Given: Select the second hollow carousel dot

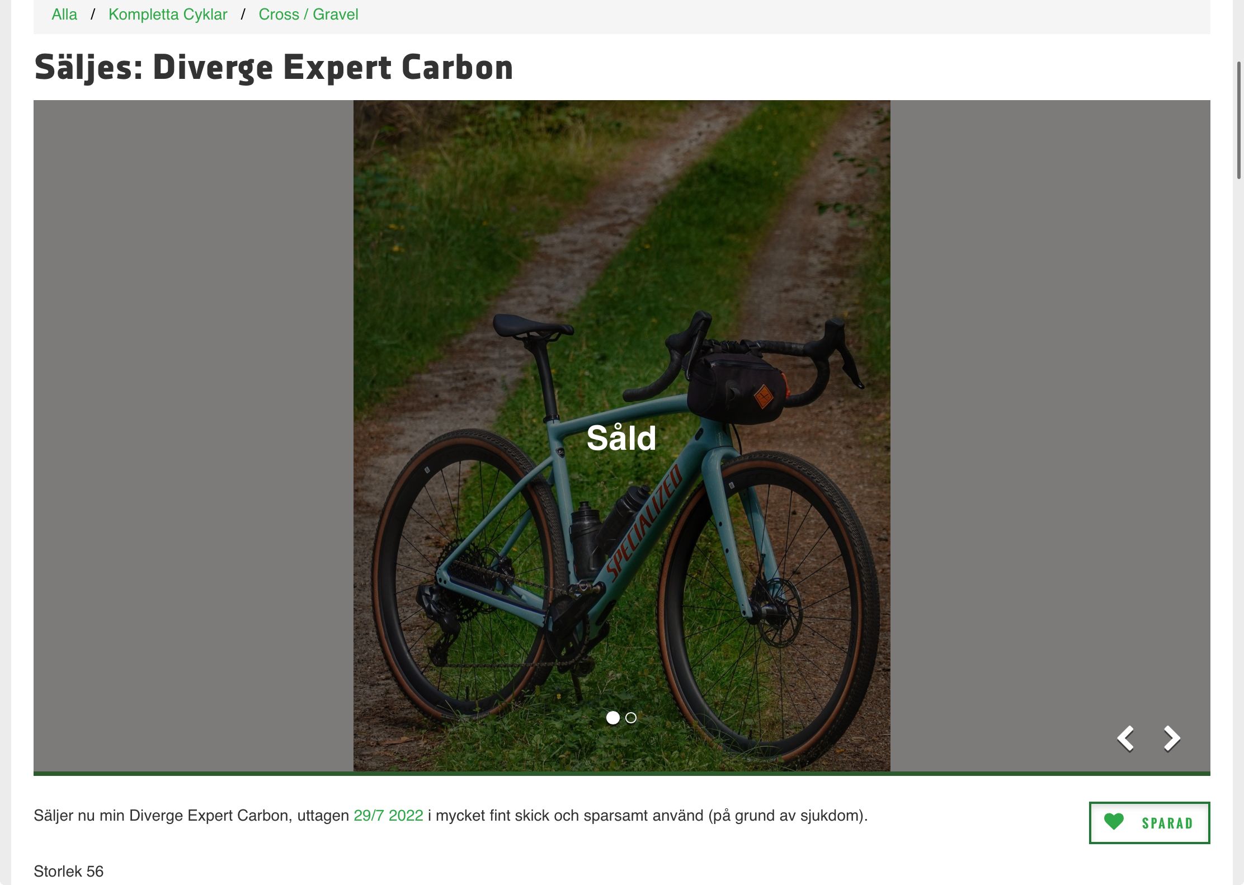Looking at the screenshot, I should [631, 718].
